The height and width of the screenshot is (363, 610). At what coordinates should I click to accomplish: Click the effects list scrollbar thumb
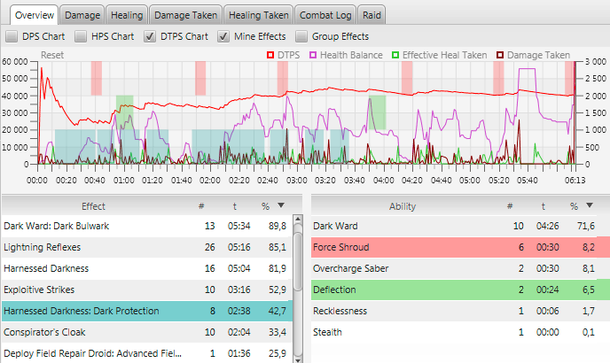click(298, 261)
